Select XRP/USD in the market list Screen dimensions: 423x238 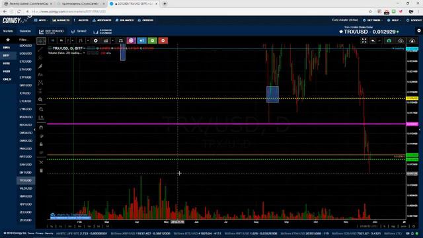[26, 204]
